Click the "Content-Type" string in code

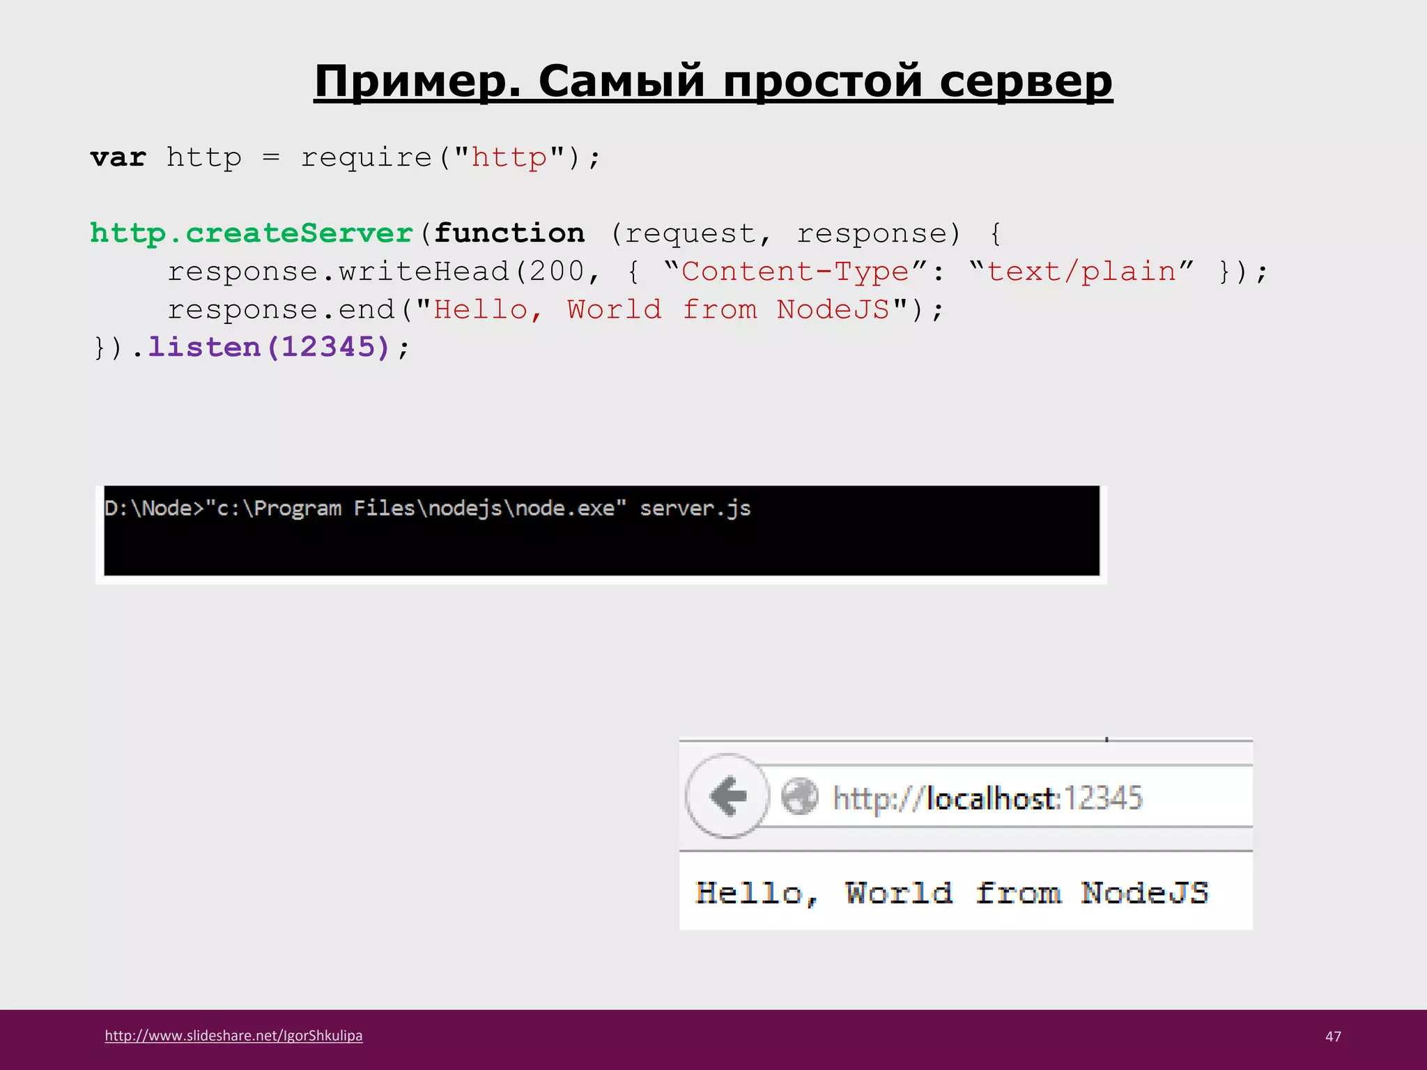(x=794, y=271)
